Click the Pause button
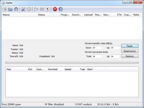Screen dimensions: 144x108 click(130, 46)
